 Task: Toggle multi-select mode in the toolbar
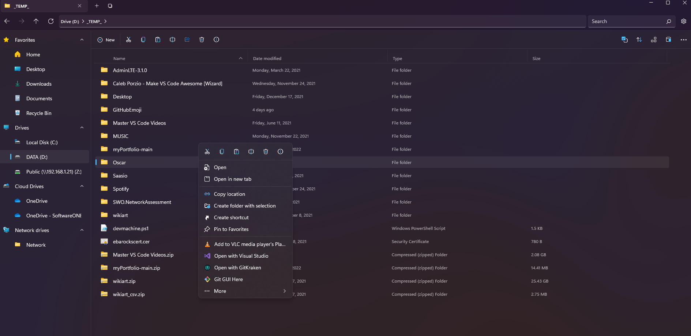624,40
